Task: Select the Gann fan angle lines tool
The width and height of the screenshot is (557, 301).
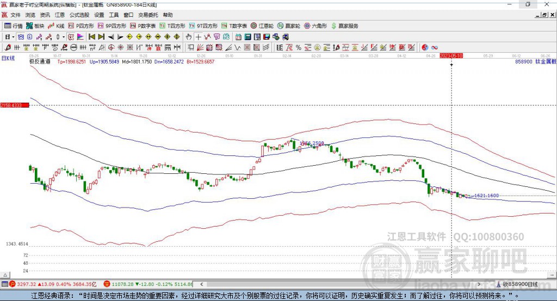Action: [200, 48]
